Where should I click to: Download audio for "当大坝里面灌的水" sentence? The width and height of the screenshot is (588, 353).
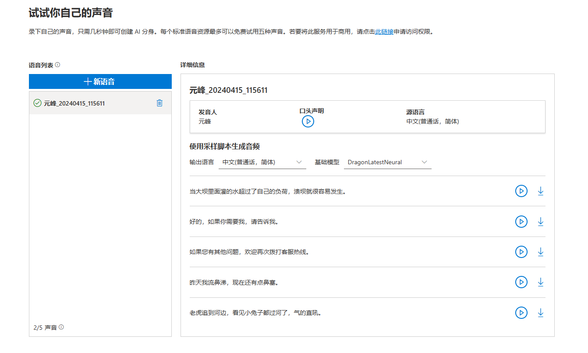pos(541,191)
